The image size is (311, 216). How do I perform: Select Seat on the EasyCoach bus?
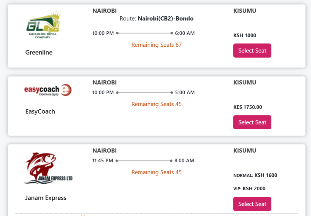coord(252,122)
